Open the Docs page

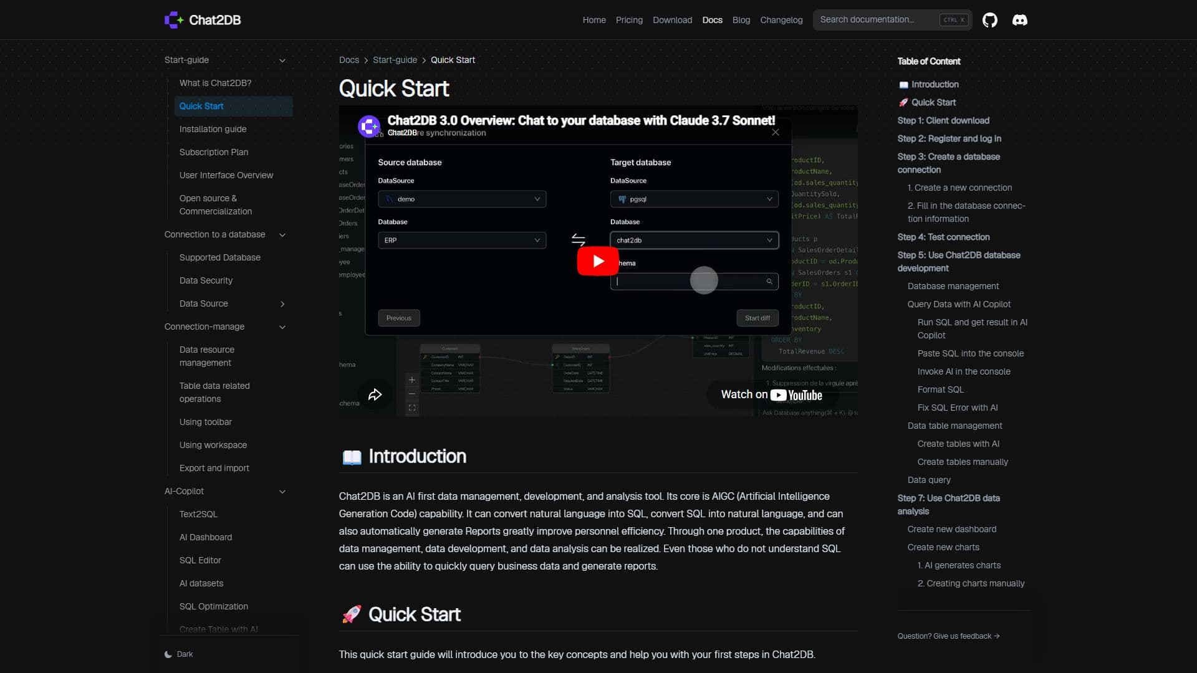point(712,20)
